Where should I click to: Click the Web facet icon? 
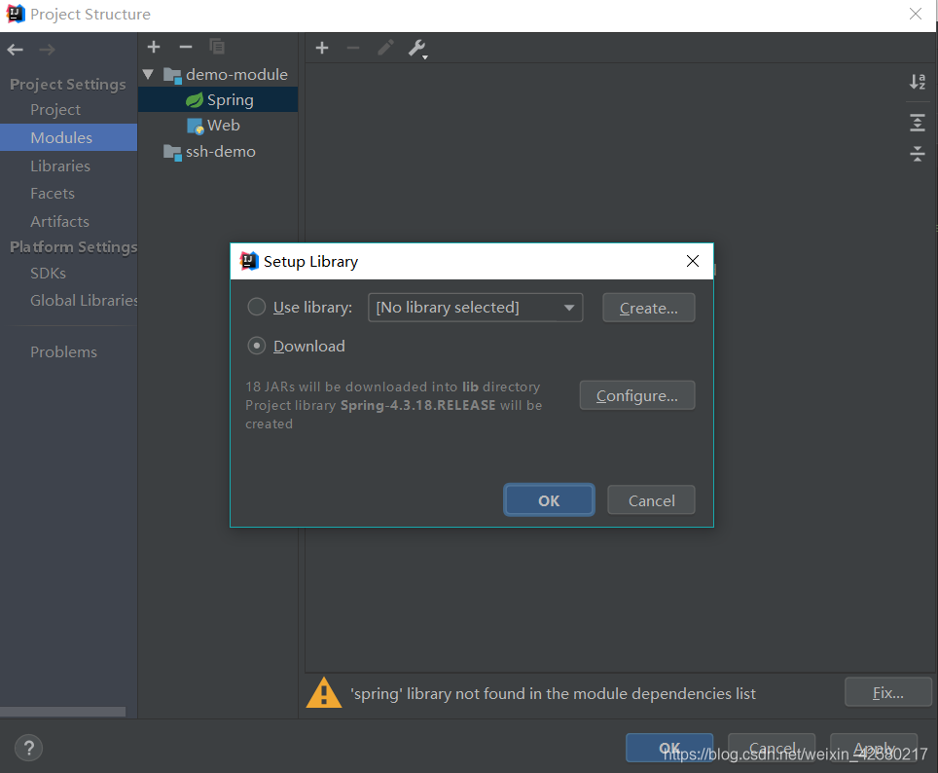195,126
